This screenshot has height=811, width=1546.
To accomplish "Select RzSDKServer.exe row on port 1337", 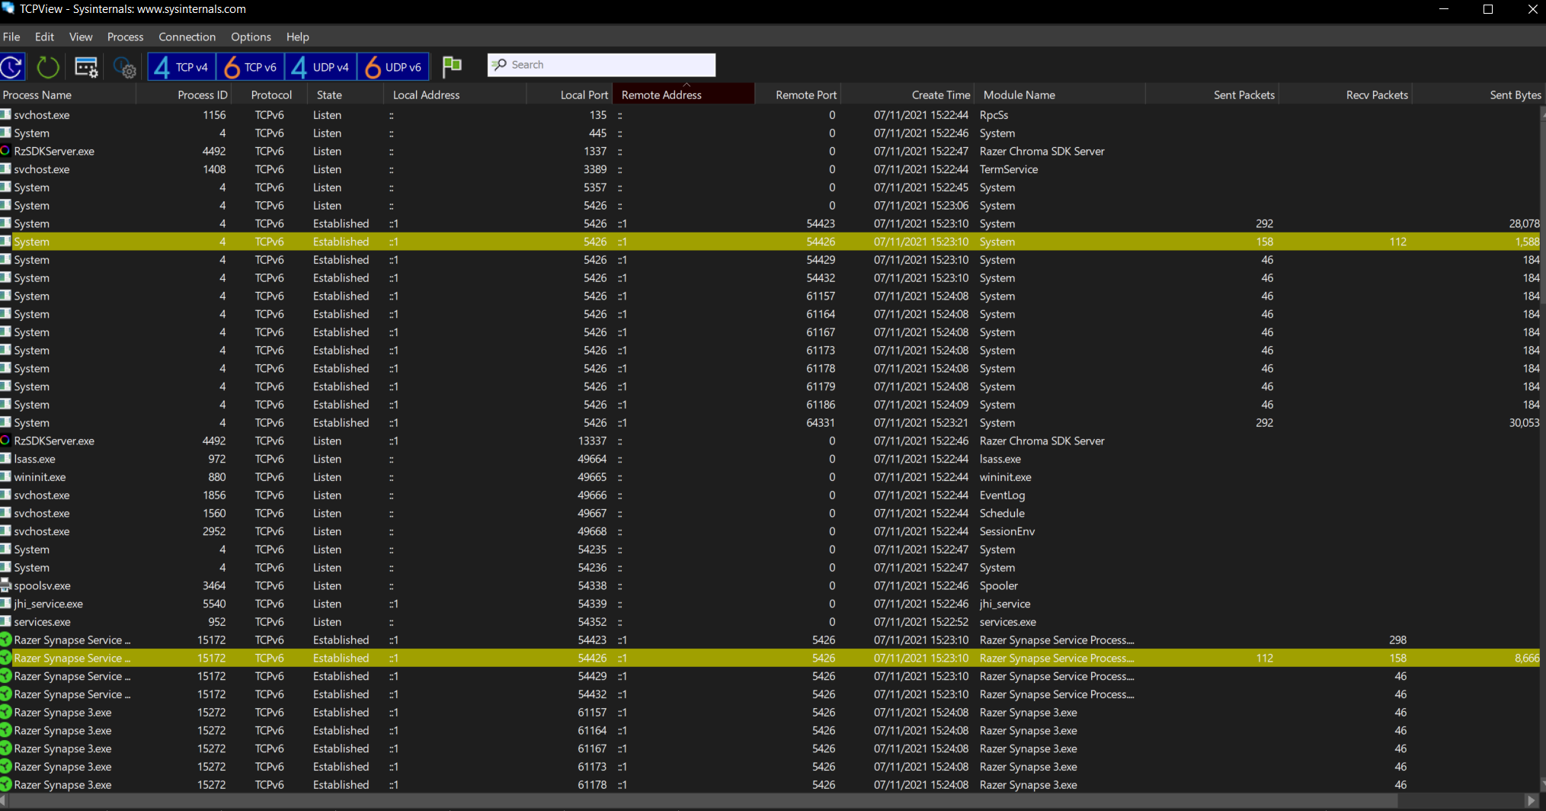I will click(x=770, y=151).
